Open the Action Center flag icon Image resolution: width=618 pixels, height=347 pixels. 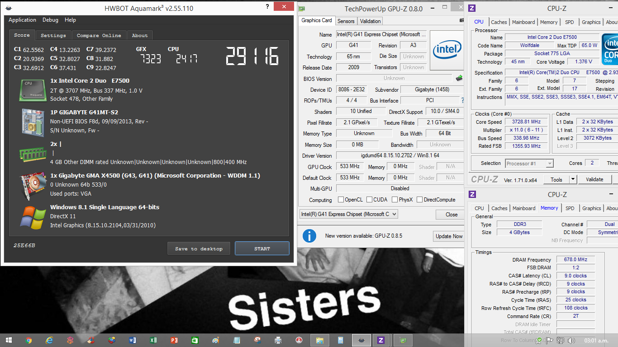click(550, 341)
